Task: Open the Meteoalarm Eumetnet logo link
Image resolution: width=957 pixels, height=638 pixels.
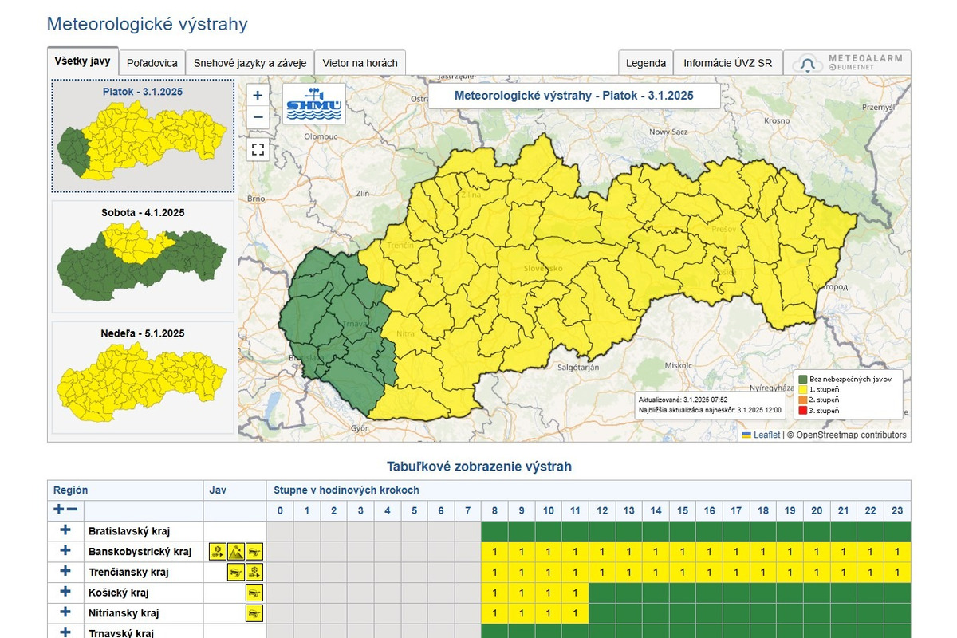Action: 847,63
